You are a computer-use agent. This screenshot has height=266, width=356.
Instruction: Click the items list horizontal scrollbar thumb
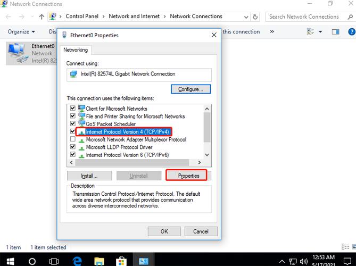pyautogui.click(x=132, y=162)
